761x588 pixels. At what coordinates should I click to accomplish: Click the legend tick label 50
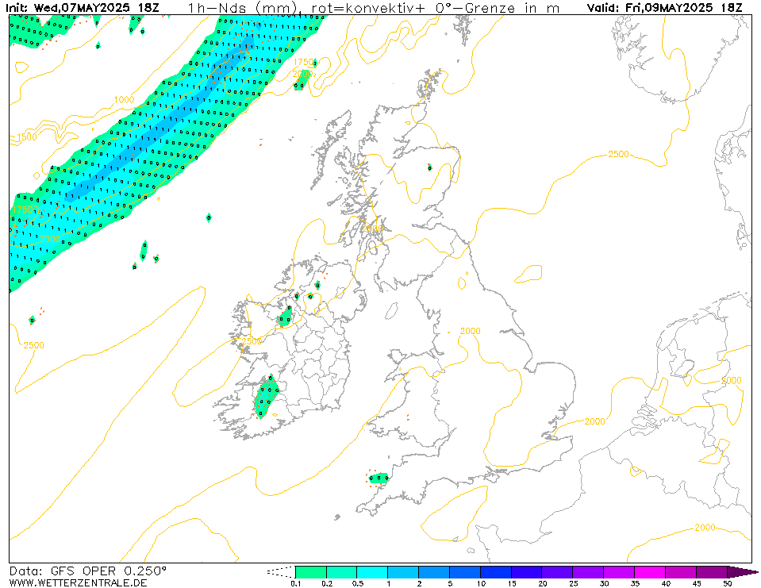pyautogui.click(x=727, y=583)
